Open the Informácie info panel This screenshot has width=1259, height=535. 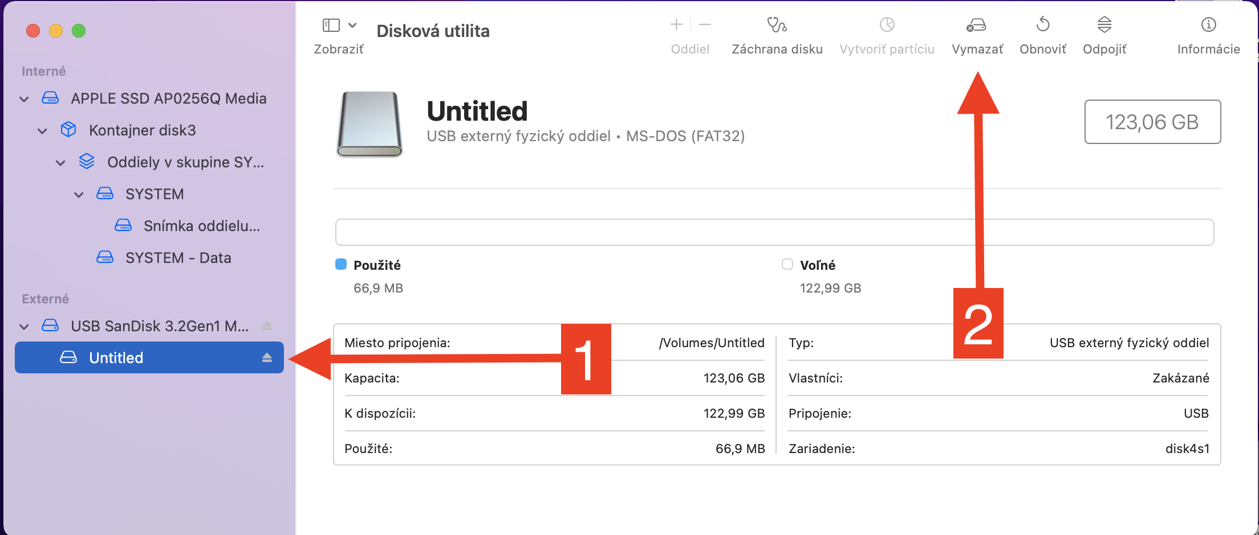1208,25
